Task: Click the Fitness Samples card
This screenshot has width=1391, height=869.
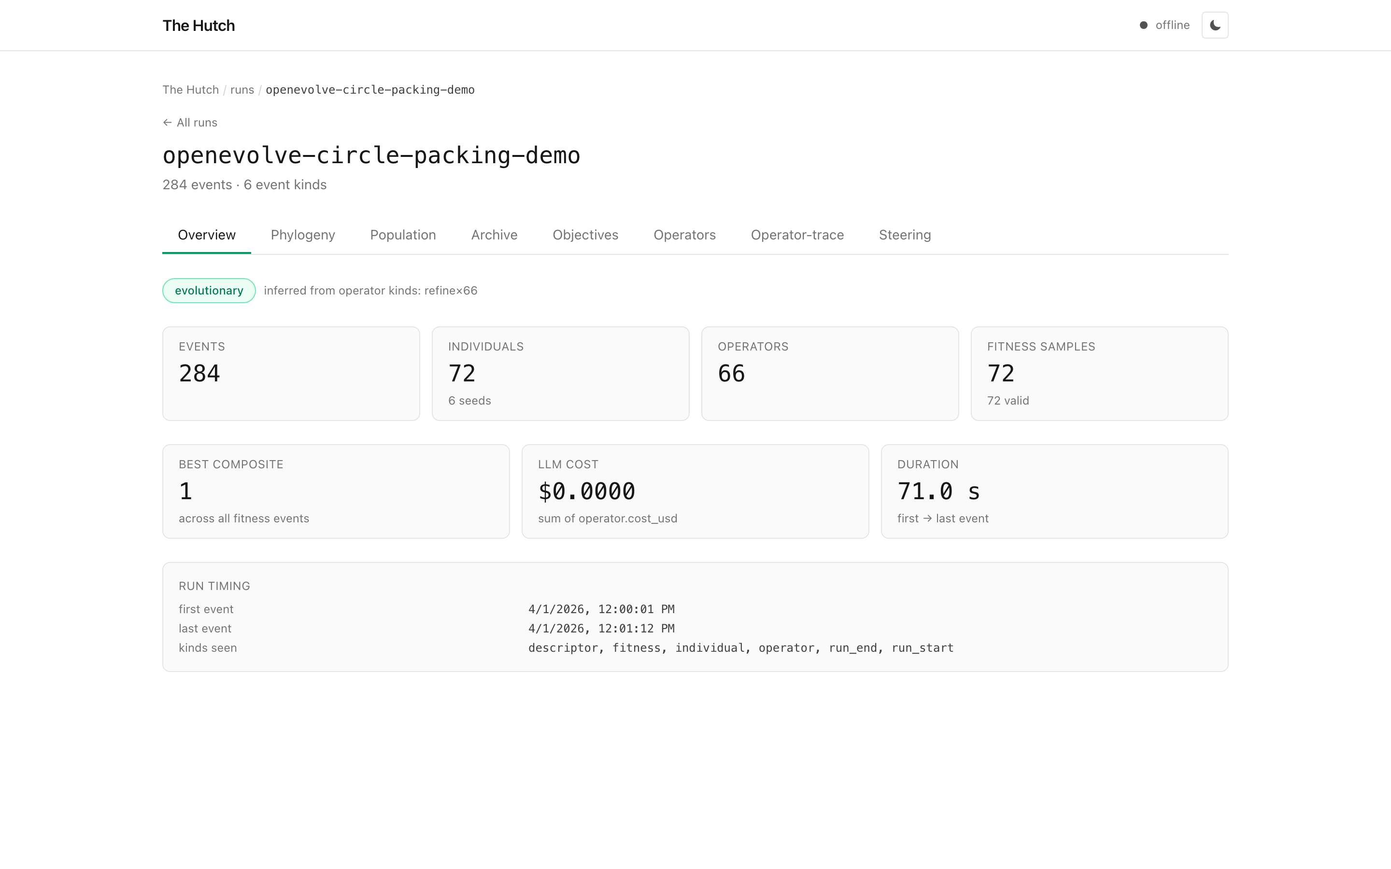Action: pyautogui.click(x=1100, y=374)
